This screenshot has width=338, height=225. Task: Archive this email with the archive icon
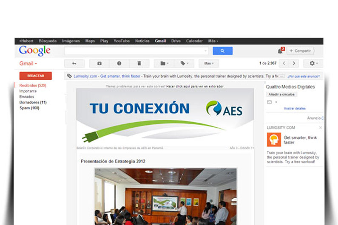(99, 63)
